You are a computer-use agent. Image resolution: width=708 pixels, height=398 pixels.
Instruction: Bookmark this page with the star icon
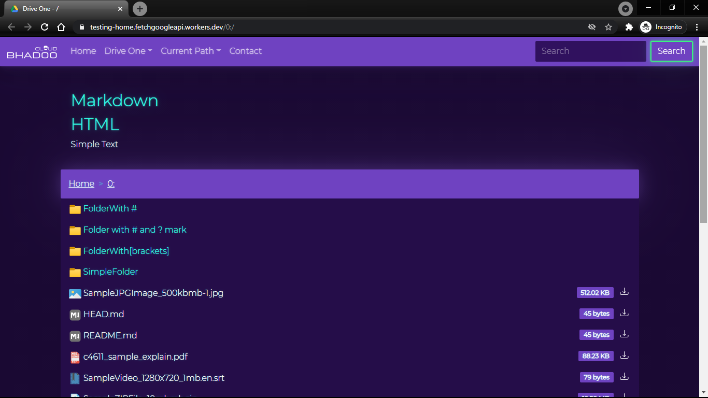pyautogui.click(x=608, y=27)
